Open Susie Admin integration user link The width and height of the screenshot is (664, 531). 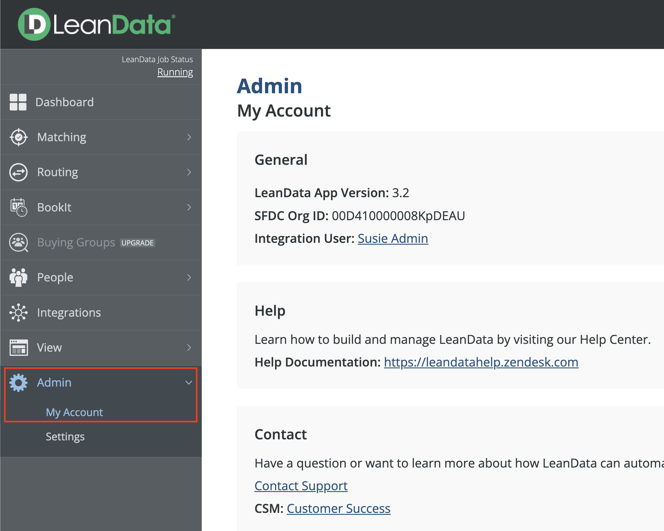[x=393, y=239]
